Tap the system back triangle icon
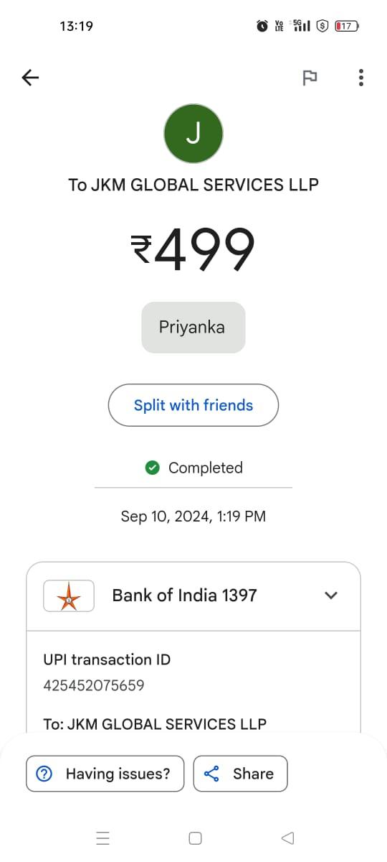The width and height of the screenshot is (387, 862). coord(287,838)
